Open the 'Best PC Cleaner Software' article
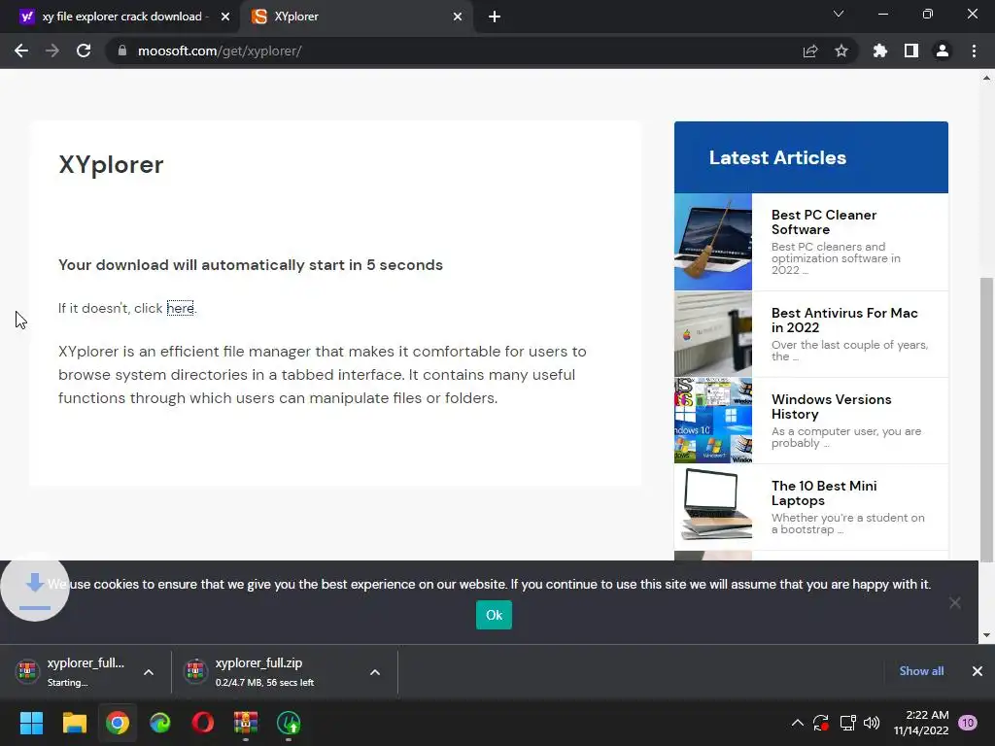Screen dimensions: 995x746 click(x=824, y=222)
